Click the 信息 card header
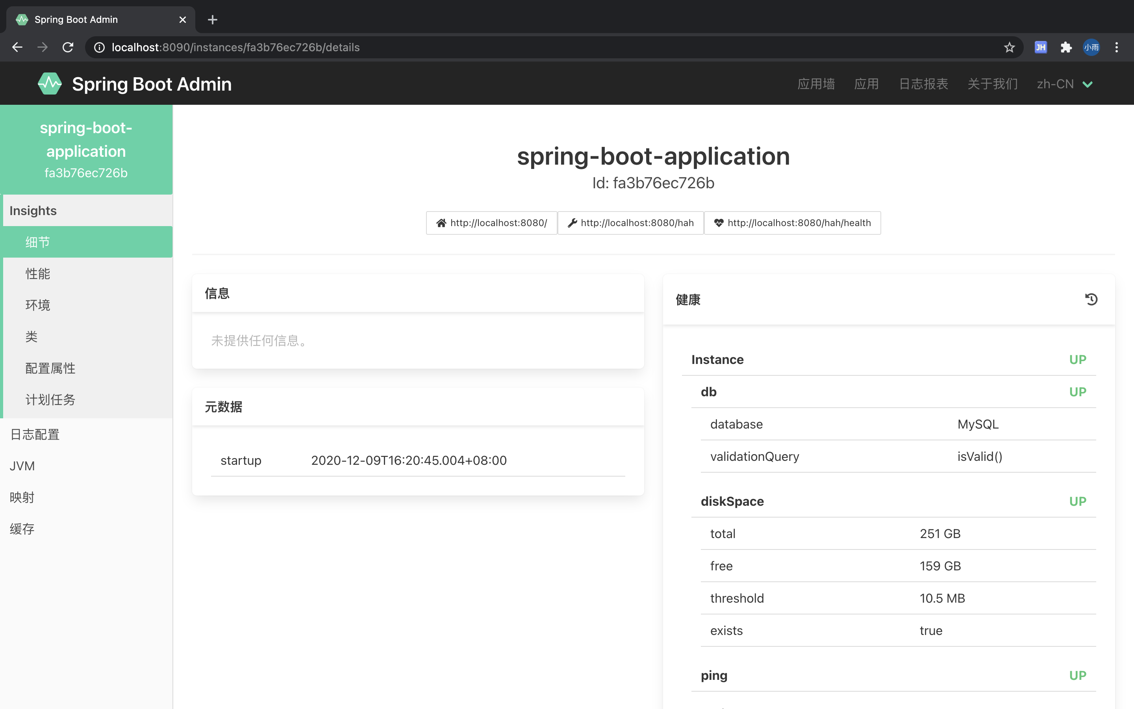The height and width of the screenshot is (709, 1134). 418,293
